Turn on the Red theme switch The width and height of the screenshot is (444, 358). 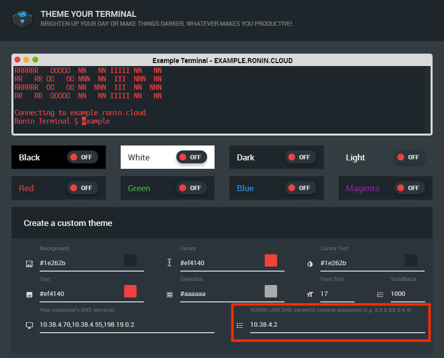82,188
